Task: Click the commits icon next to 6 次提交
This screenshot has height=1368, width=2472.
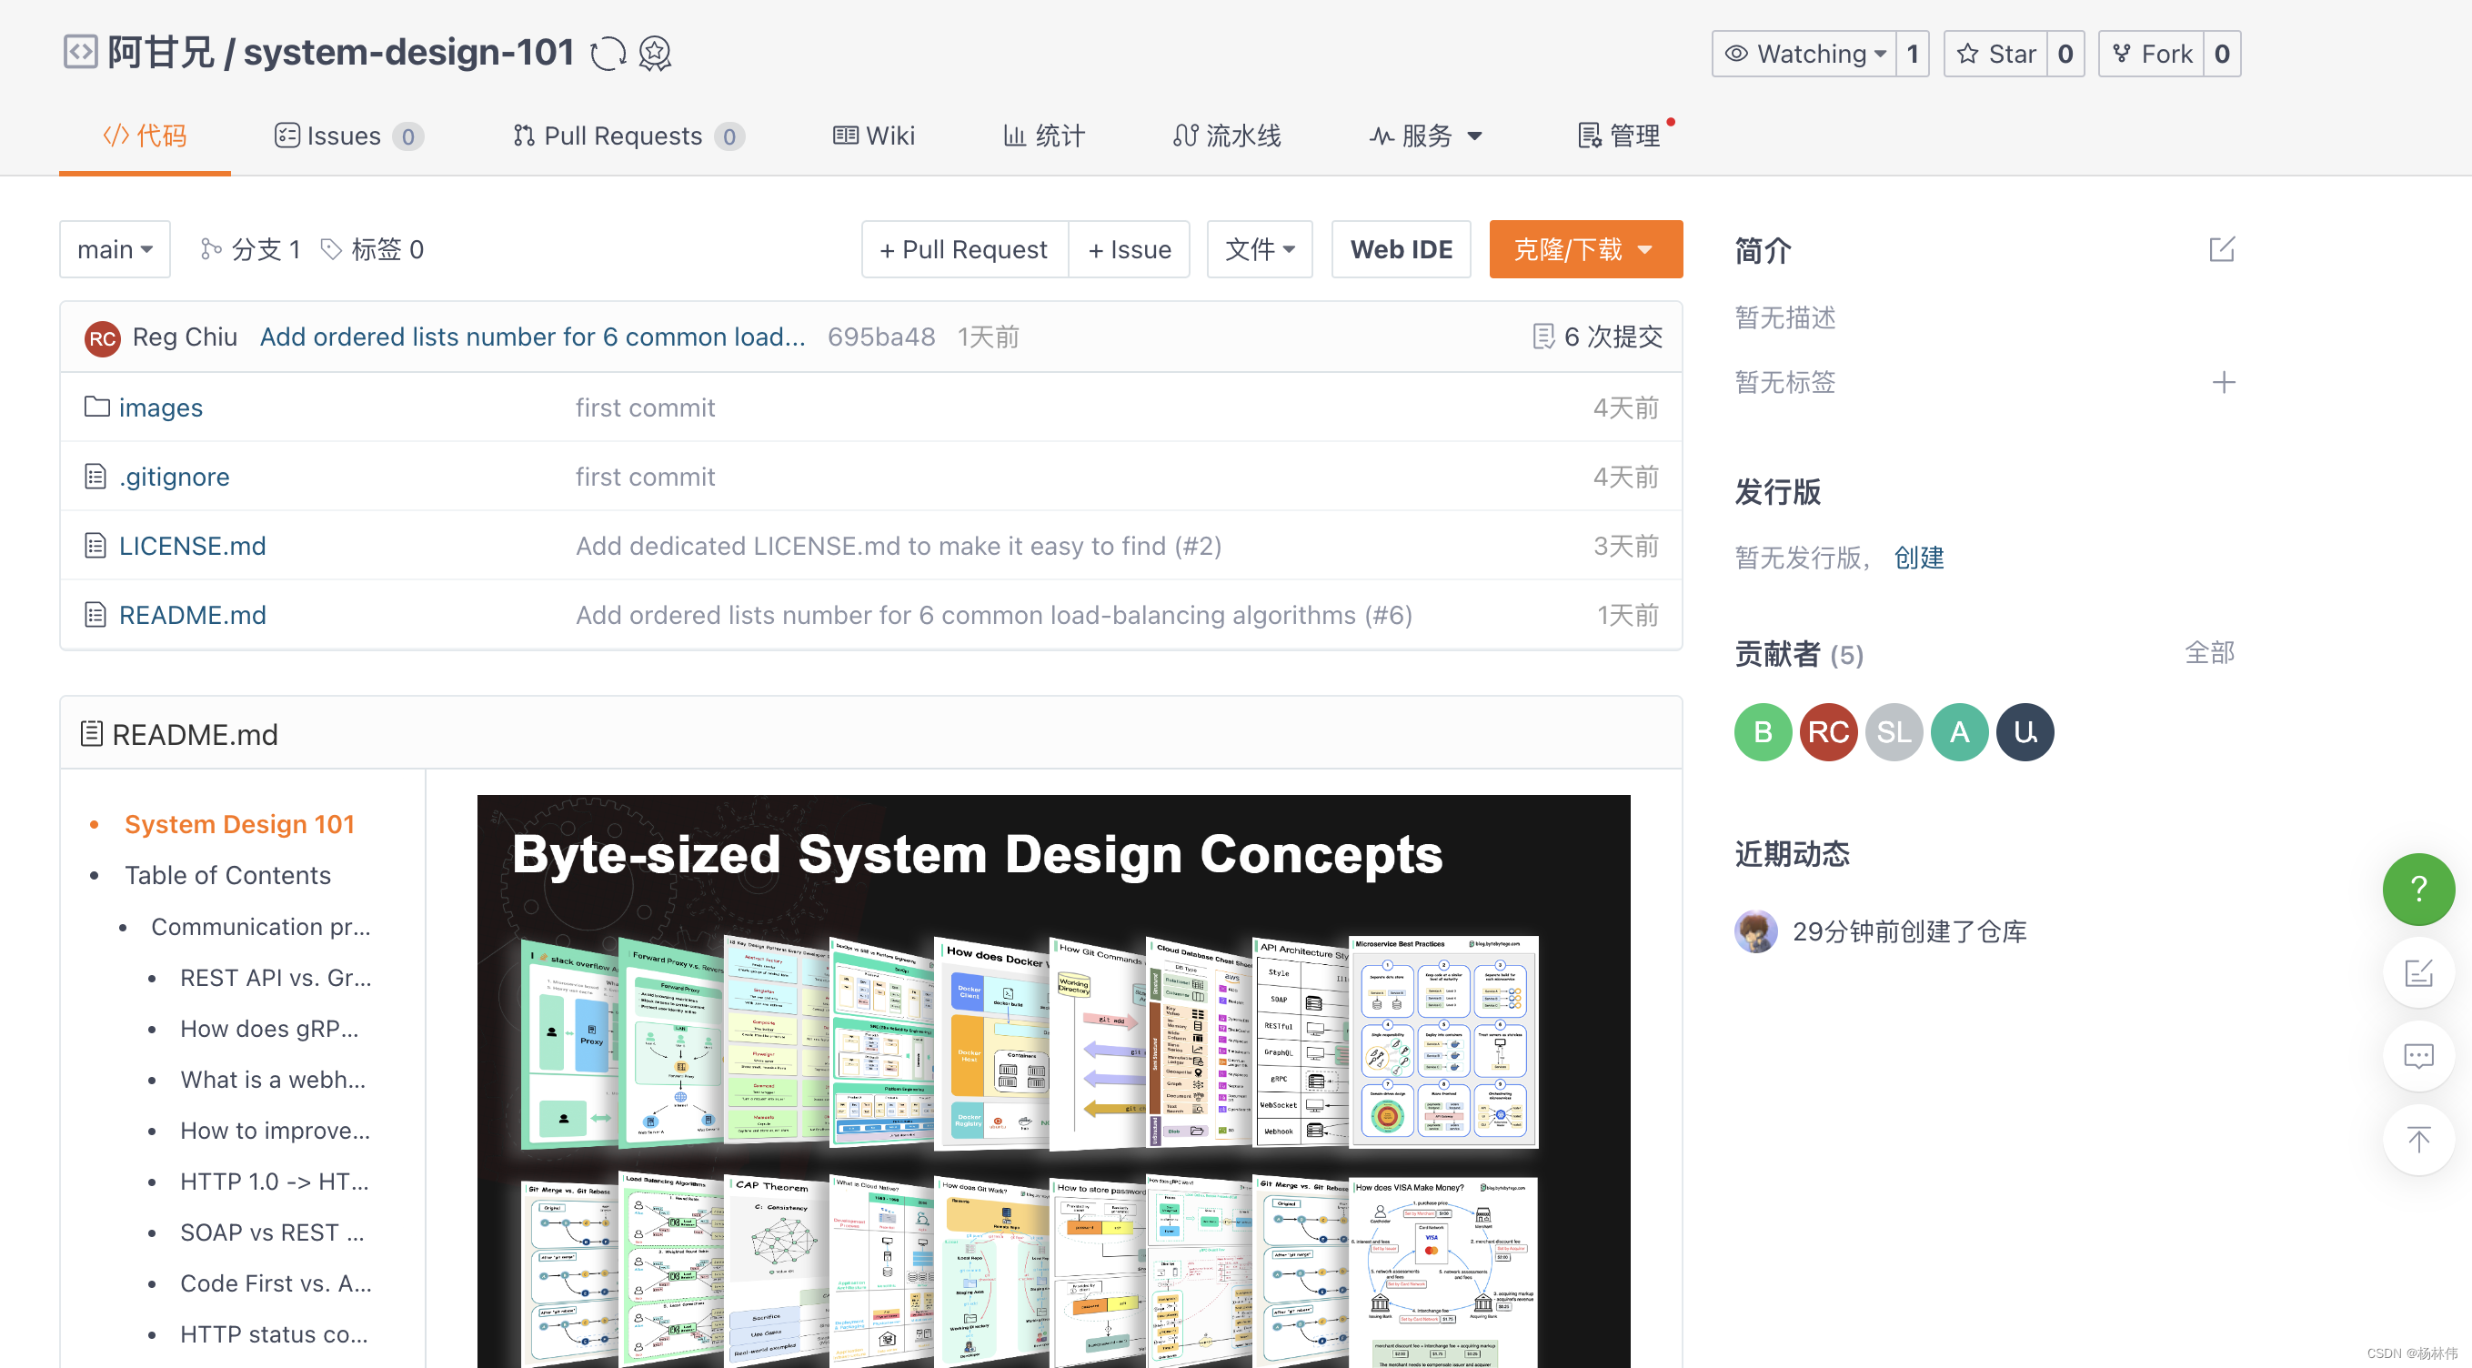Action: pos(1544,336)
